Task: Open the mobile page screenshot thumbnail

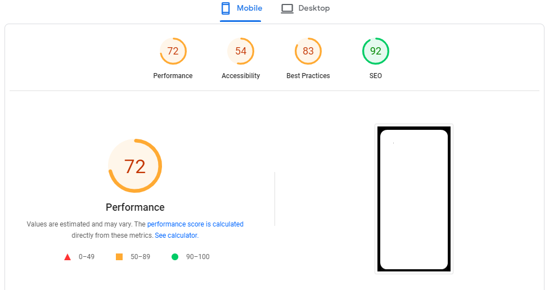Action: pos(414,199)
